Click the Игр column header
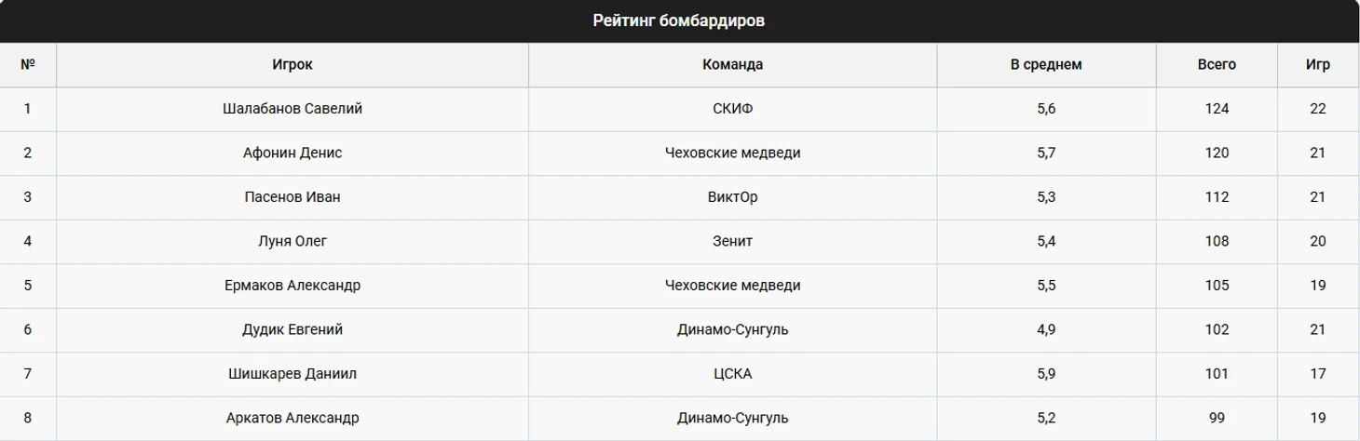The width and height of the screenshot is (1360, 441). coord(1317,65)
